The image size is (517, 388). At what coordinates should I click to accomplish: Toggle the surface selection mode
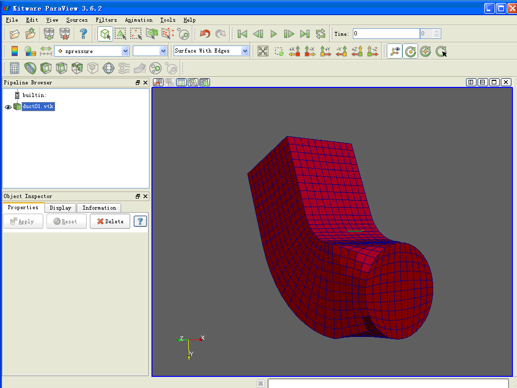(x=121, y=33)
